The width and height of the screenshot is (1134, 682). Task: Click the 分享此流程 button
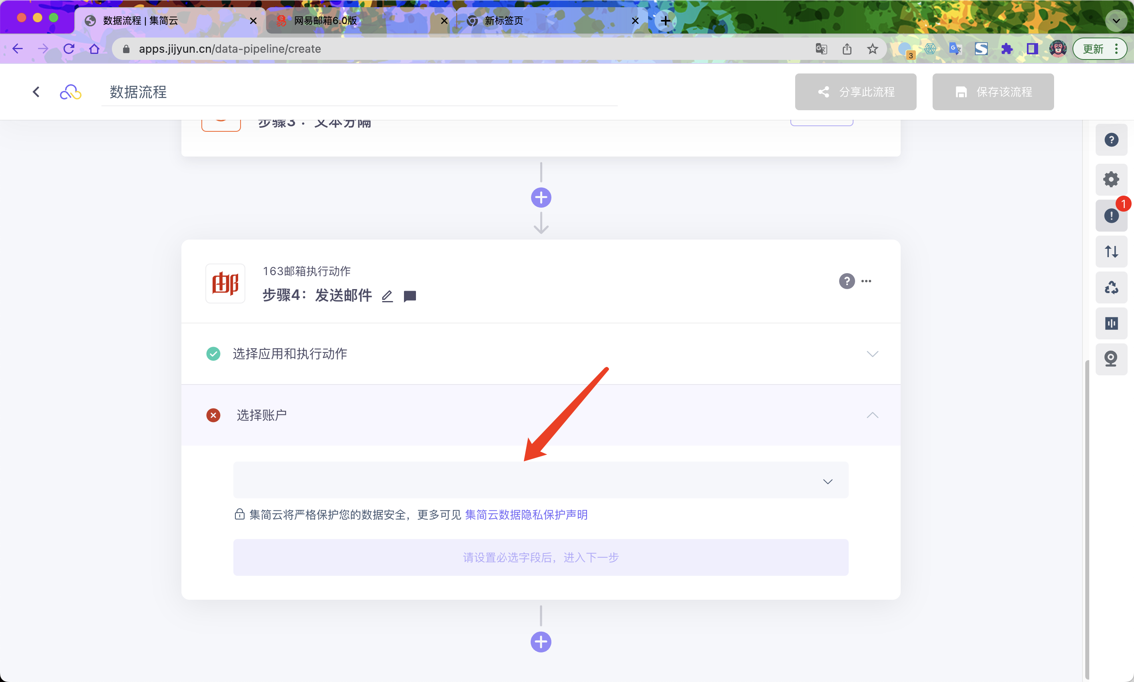(x=855, y=92)
